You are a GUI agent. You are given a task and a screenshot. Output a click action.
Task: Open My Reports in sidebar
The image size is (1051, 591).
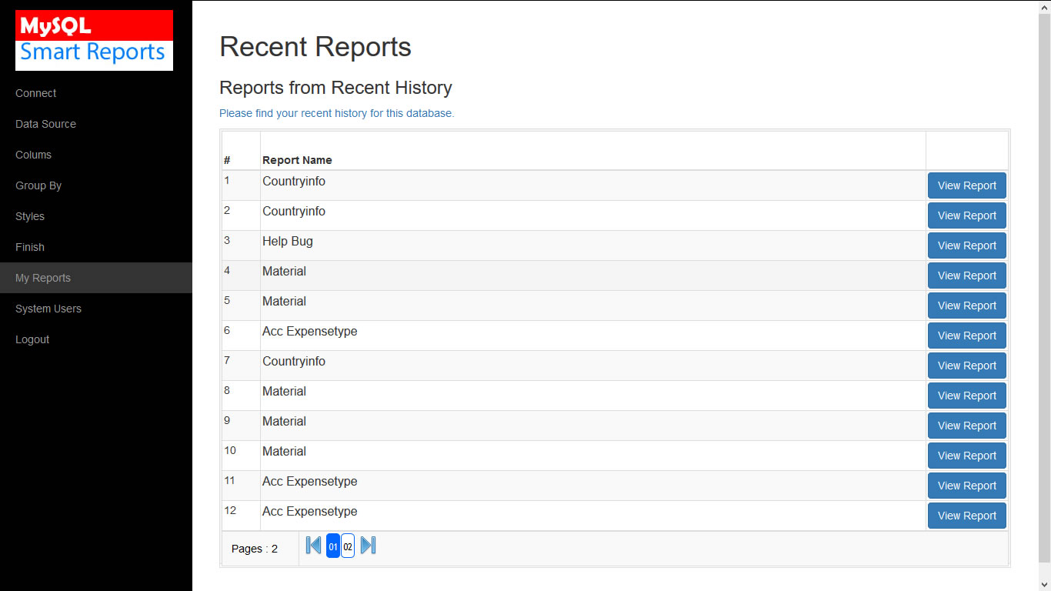pos(43,278)
